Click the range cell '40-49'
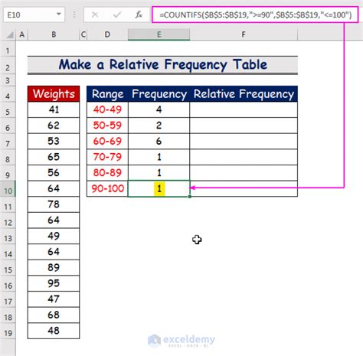Image resolution: width=363 pixels, height=356 pixels. click(x=107, y=109)
